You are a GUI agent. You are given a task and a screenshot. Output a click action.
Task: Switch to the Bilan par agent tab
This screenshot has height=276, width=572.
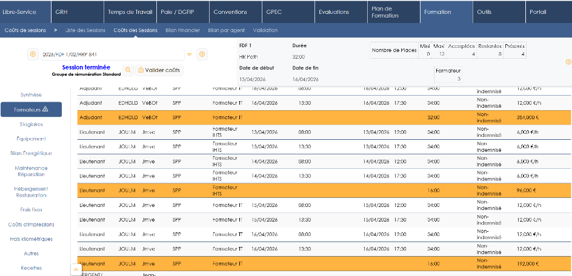click(x=226, y=30)
